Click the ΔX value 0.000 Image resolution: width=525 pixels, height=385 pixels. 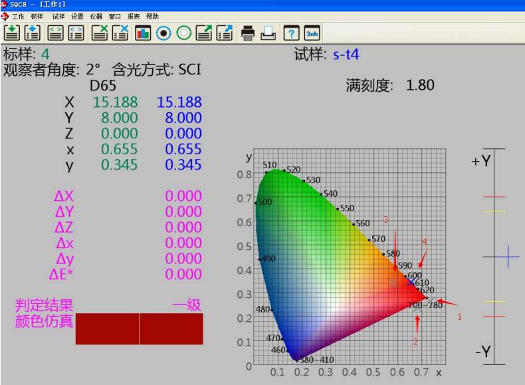point(183,196)
